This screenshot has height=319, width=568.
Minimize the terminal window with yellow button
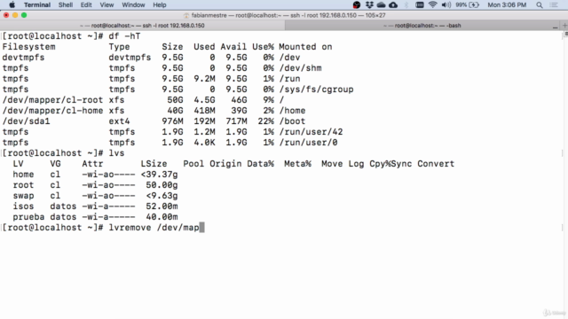pyautogui.click(x=15, y=15)
